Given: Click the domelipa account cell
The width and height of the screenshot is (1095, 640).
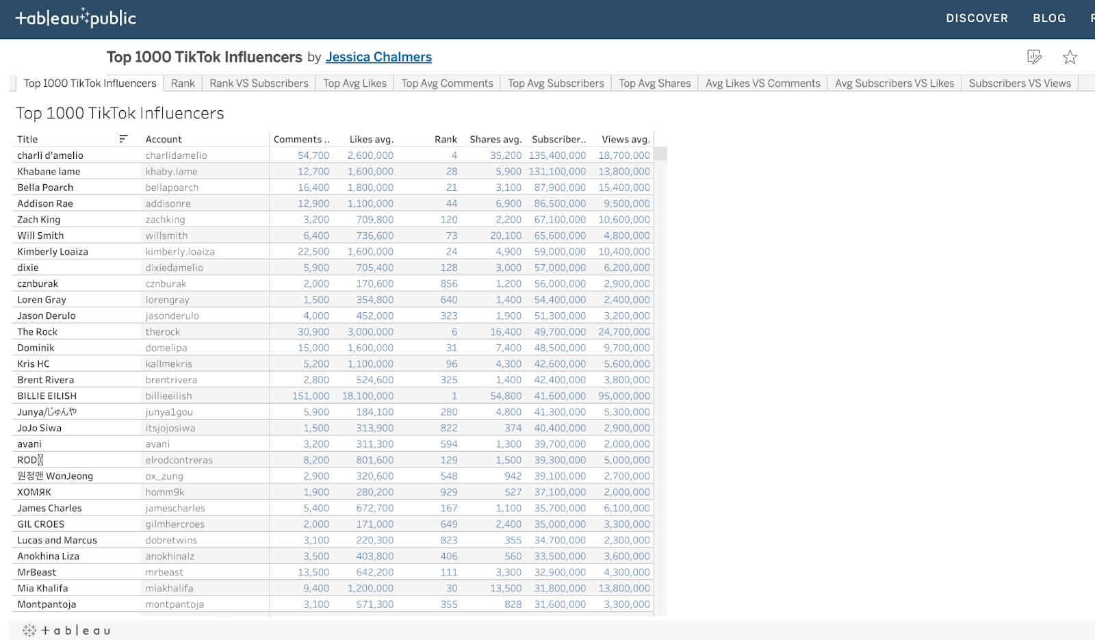Looking at the screenshot, I should pyautogui.click(x=166, y=348).
